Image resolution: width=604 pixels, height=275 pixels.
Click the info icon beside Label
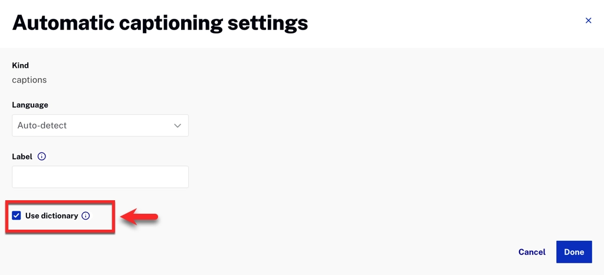click(41, 157)
